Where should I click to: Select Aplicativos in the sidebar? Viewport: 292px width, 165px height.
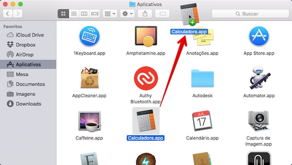(x=28, y=64)
